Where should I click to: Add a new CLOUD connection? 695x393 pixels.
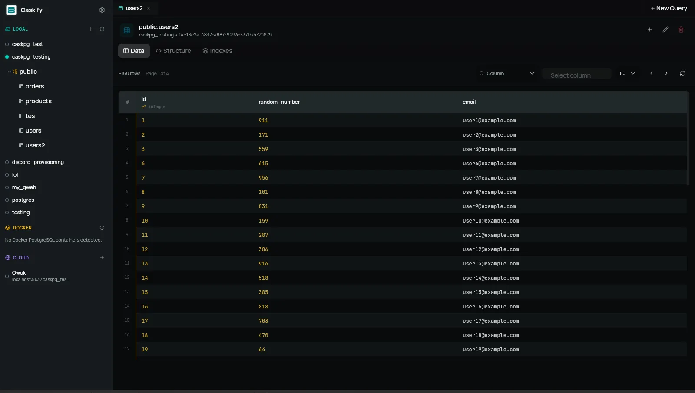tap(102, 258)
